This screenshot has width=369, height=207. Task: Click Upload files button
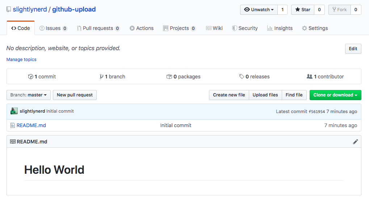[x=265, y=95]
